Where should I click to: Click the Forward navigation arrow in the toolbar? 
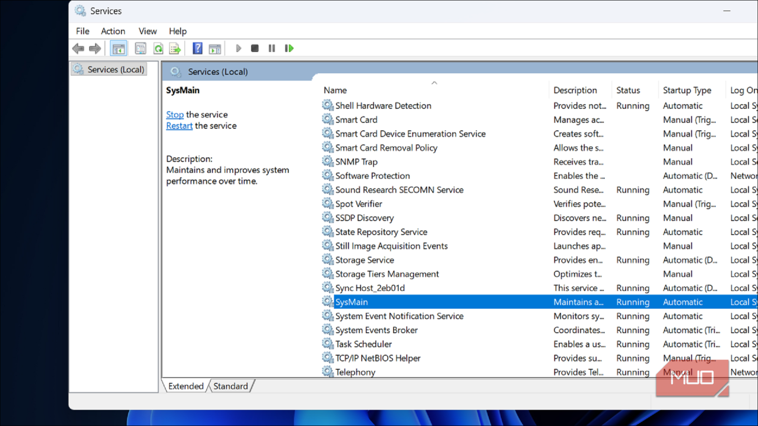coord(95,48)
